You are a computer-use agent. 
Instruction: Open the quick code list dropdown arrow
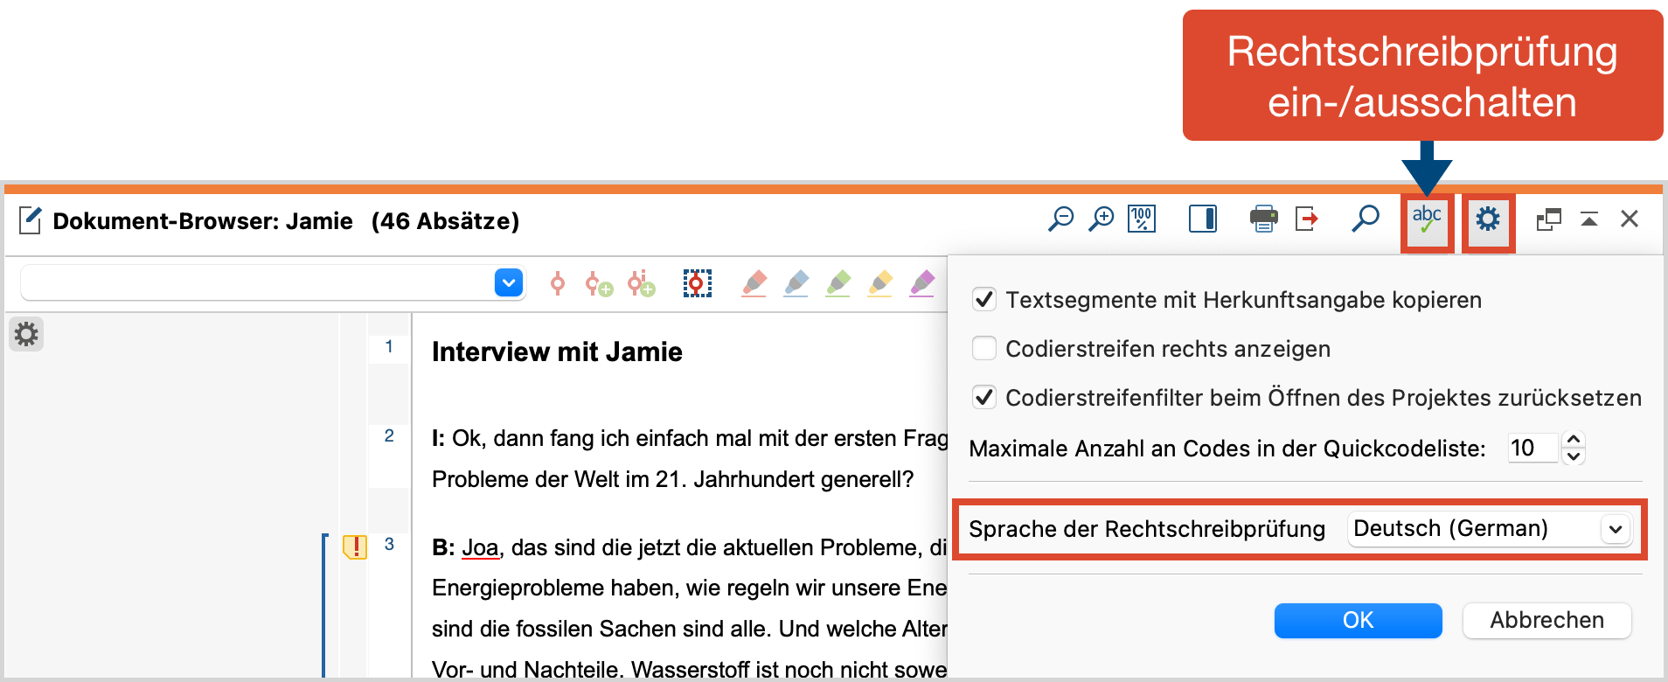coord(509,283)
